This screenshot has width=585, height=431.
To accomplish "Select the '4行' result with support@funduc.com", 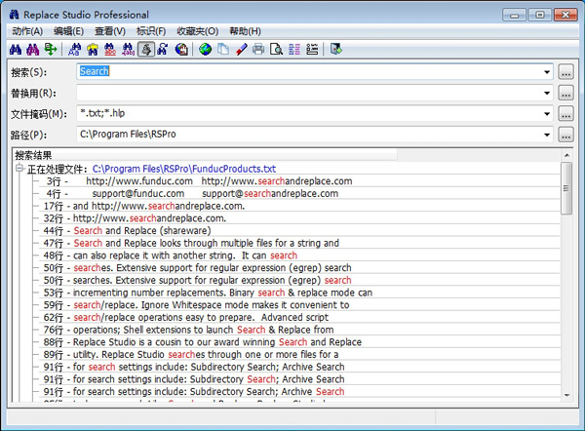I will [x=299, y=194].
